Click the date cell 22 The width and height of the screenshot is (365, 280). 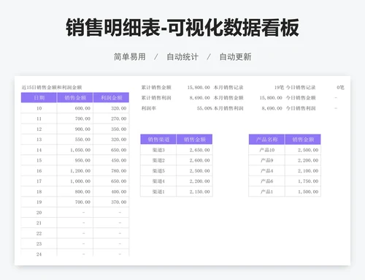39,233
